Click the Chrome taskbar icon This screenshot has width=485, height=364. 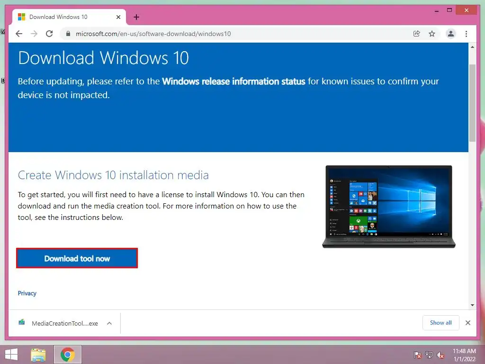click(x=68, y=355)
